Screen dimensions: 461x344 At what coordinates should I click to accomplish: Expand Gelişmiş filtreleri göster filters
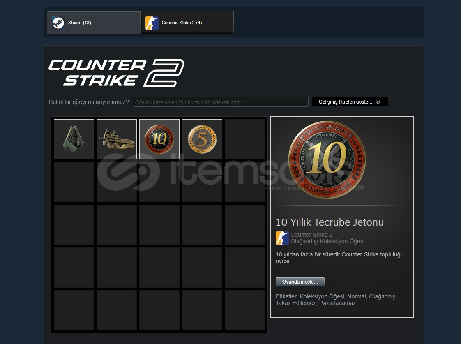pyautogui.click(x=350, y=102)
